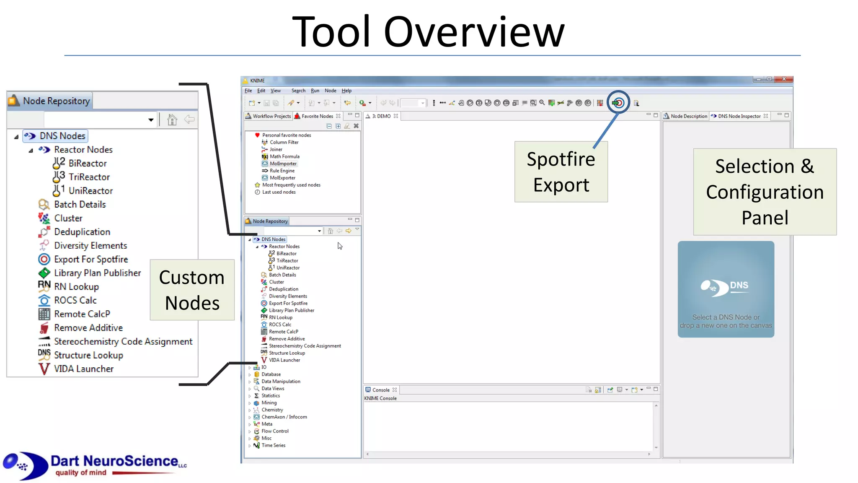Click expand all icon in Favorite Nodes panel
The width and height of the screenshot is (858, 483).
(338, 126)
